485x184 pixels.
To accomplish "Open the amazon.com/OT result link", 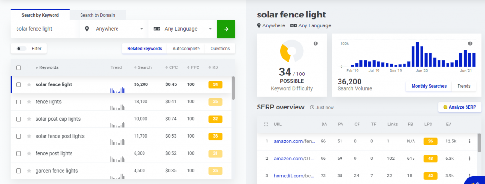I will point(294,159).
